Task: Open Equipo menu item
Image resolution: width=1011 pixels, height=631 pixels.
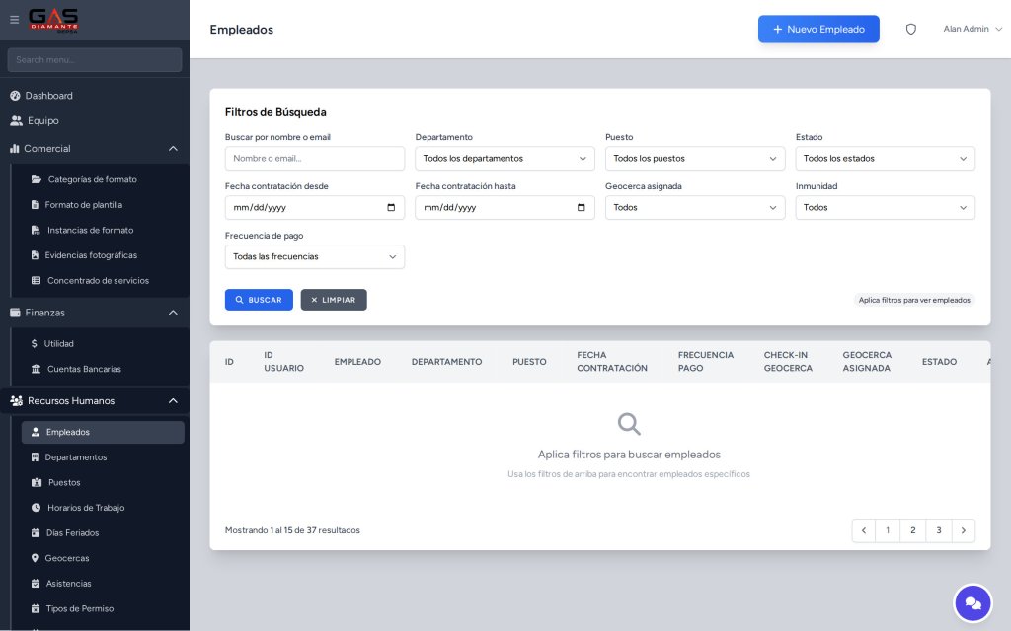Action: pyautogui.click(x=95, y=120)
